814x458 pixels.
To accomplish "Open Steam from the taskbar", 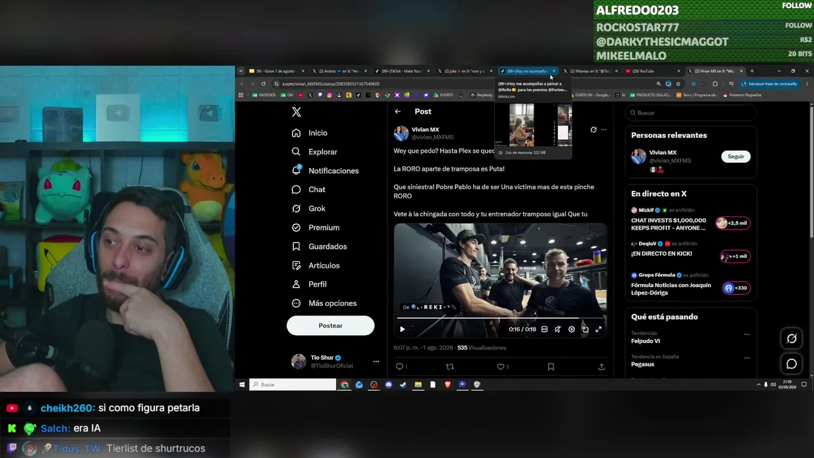I will (403, 385).
